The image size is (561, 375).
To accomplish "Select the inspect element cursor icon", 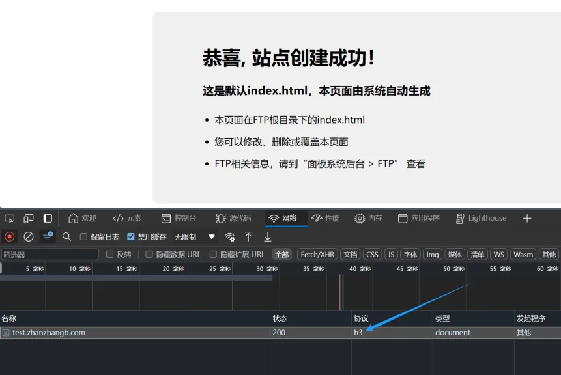I will point(9,218).
